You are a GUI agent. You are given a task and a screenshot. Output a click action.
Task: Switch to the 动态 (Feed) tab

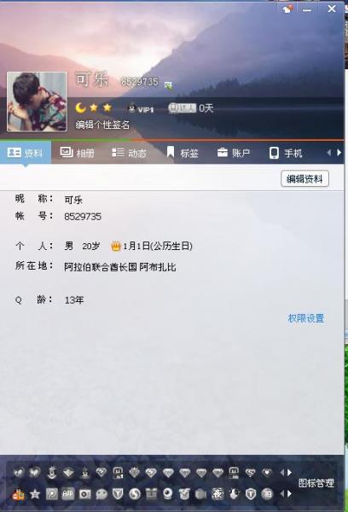tap(129, 153)
